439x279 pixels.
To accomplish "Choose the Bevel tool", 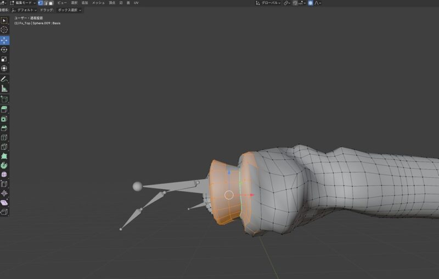I will pos(4,127).
